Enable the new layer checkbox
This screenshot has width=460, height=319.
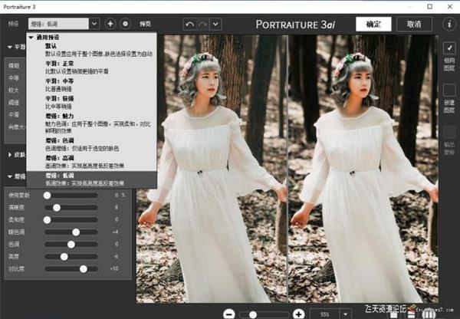[449, 90]
